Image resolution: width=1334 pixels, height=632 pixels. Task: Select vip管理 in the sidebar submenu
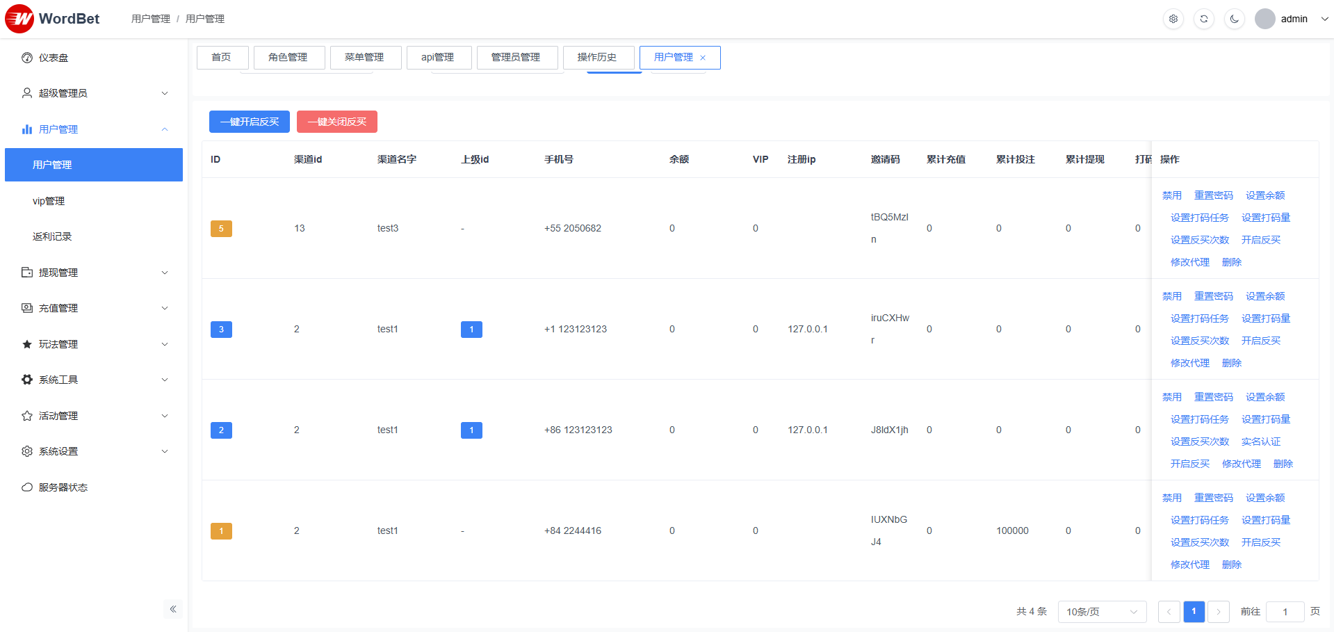[x=49, y=201]
